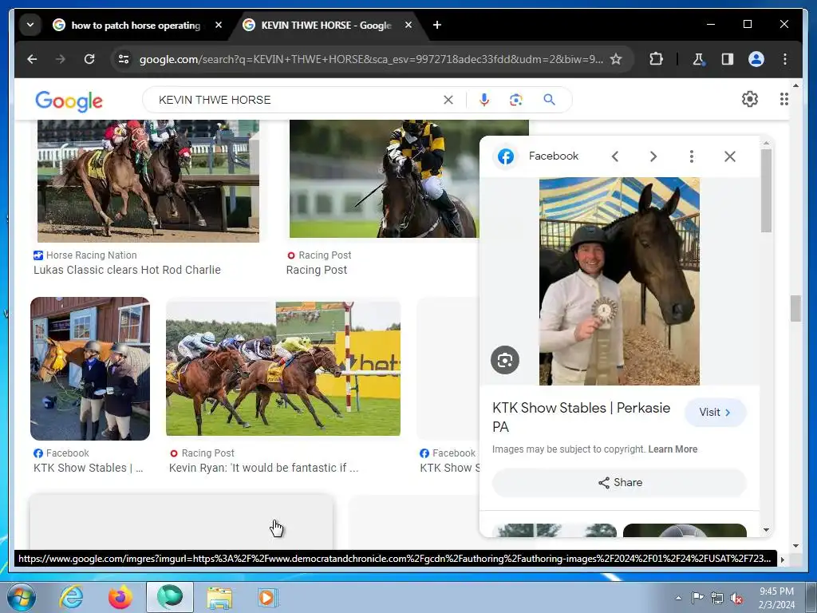Click the URL address bar text
Screen dimensions: 817x613
click(x=371, y=59)
